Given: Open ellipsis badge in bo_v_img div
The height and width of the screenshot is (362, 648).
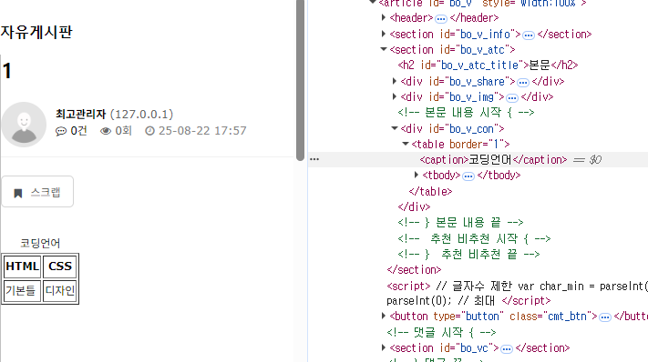Looking at the screenshot, I should tap(512, 98).
